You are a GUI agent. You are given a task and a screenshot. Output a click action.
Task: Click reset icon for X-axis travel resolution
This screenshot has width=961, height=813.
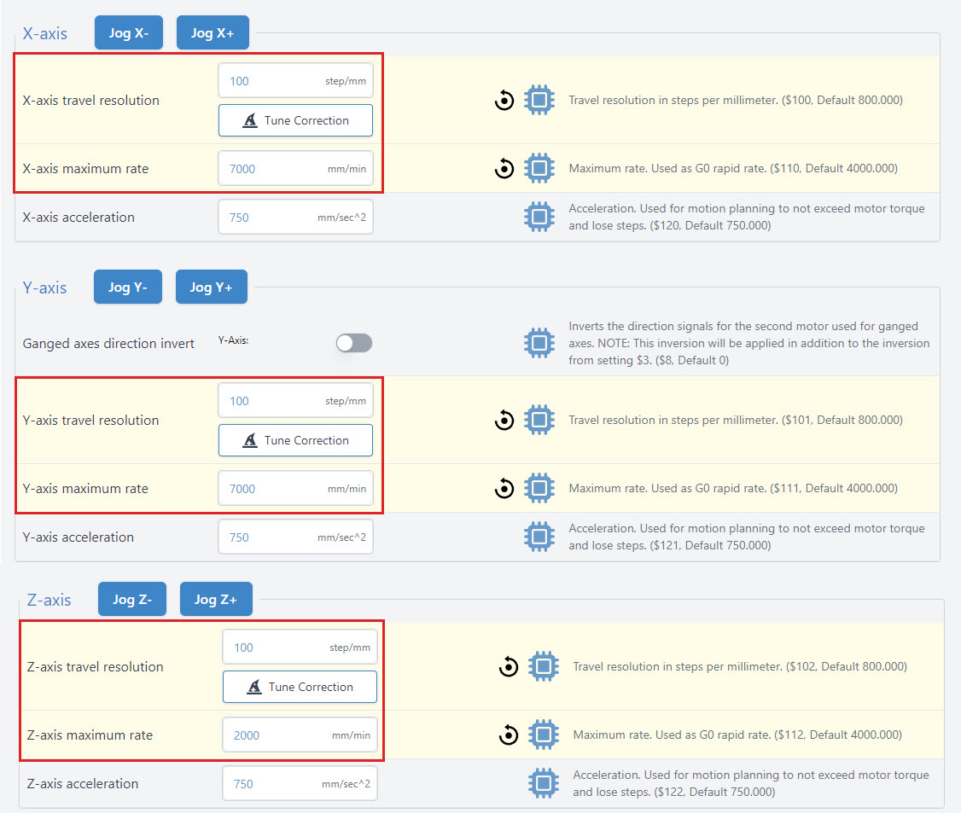click(504, 100)
